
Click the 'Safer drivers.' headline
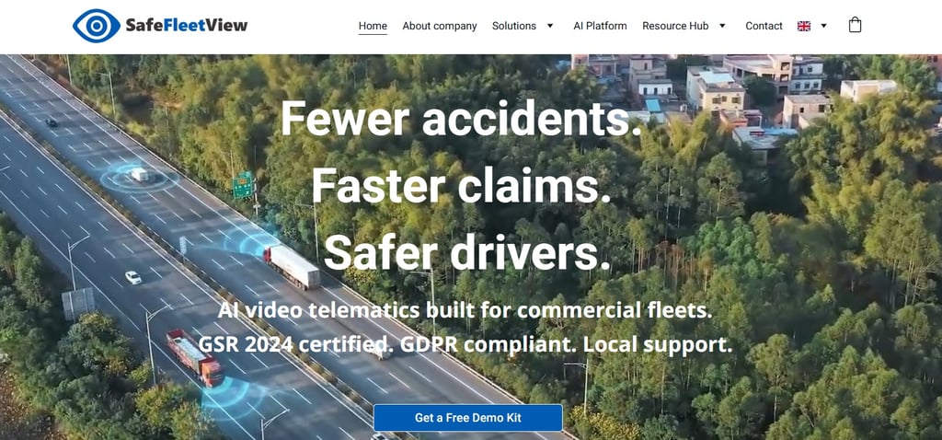point(466,251)
